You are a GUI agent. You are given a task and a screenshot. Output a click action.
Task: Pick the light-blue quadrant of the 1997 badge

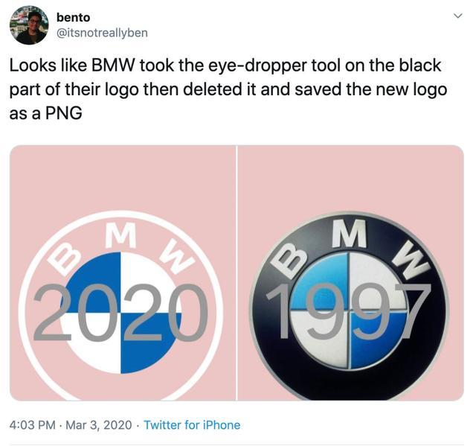click(322, 281)
